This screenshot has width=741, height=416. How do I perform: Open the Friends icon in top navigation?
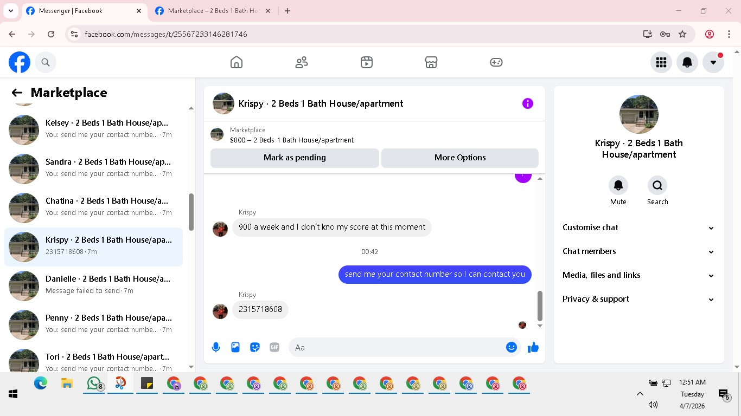point(302,62)
